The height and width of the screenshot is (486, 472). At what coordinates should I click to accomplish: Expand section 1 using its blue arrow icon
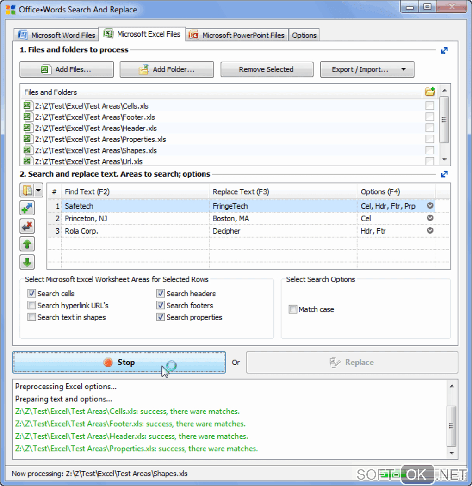point(444,50)
